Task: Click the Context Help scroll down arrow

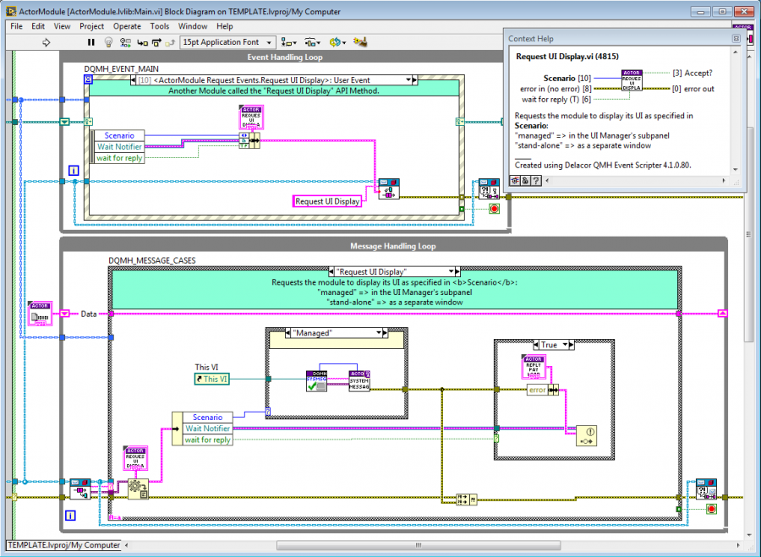Action: (736, 169)
